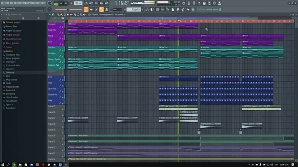The width and height of the screenshot is (298, 167).
Task: Select the playlist slip tool
Action: [71, 14]
